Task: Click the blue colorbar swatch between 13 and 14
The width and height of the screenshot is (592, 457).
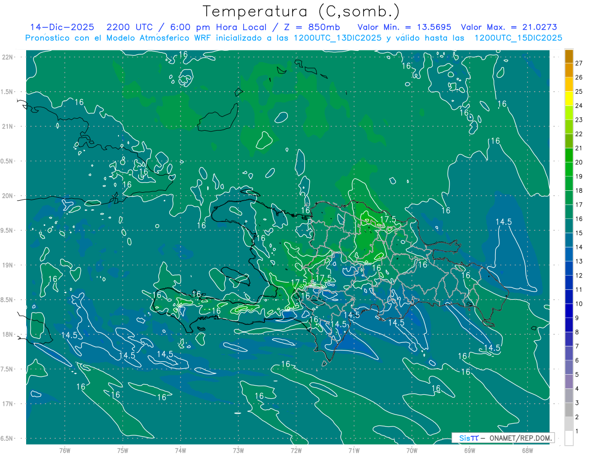Action: pyautogui.click(x=569, y=254)
